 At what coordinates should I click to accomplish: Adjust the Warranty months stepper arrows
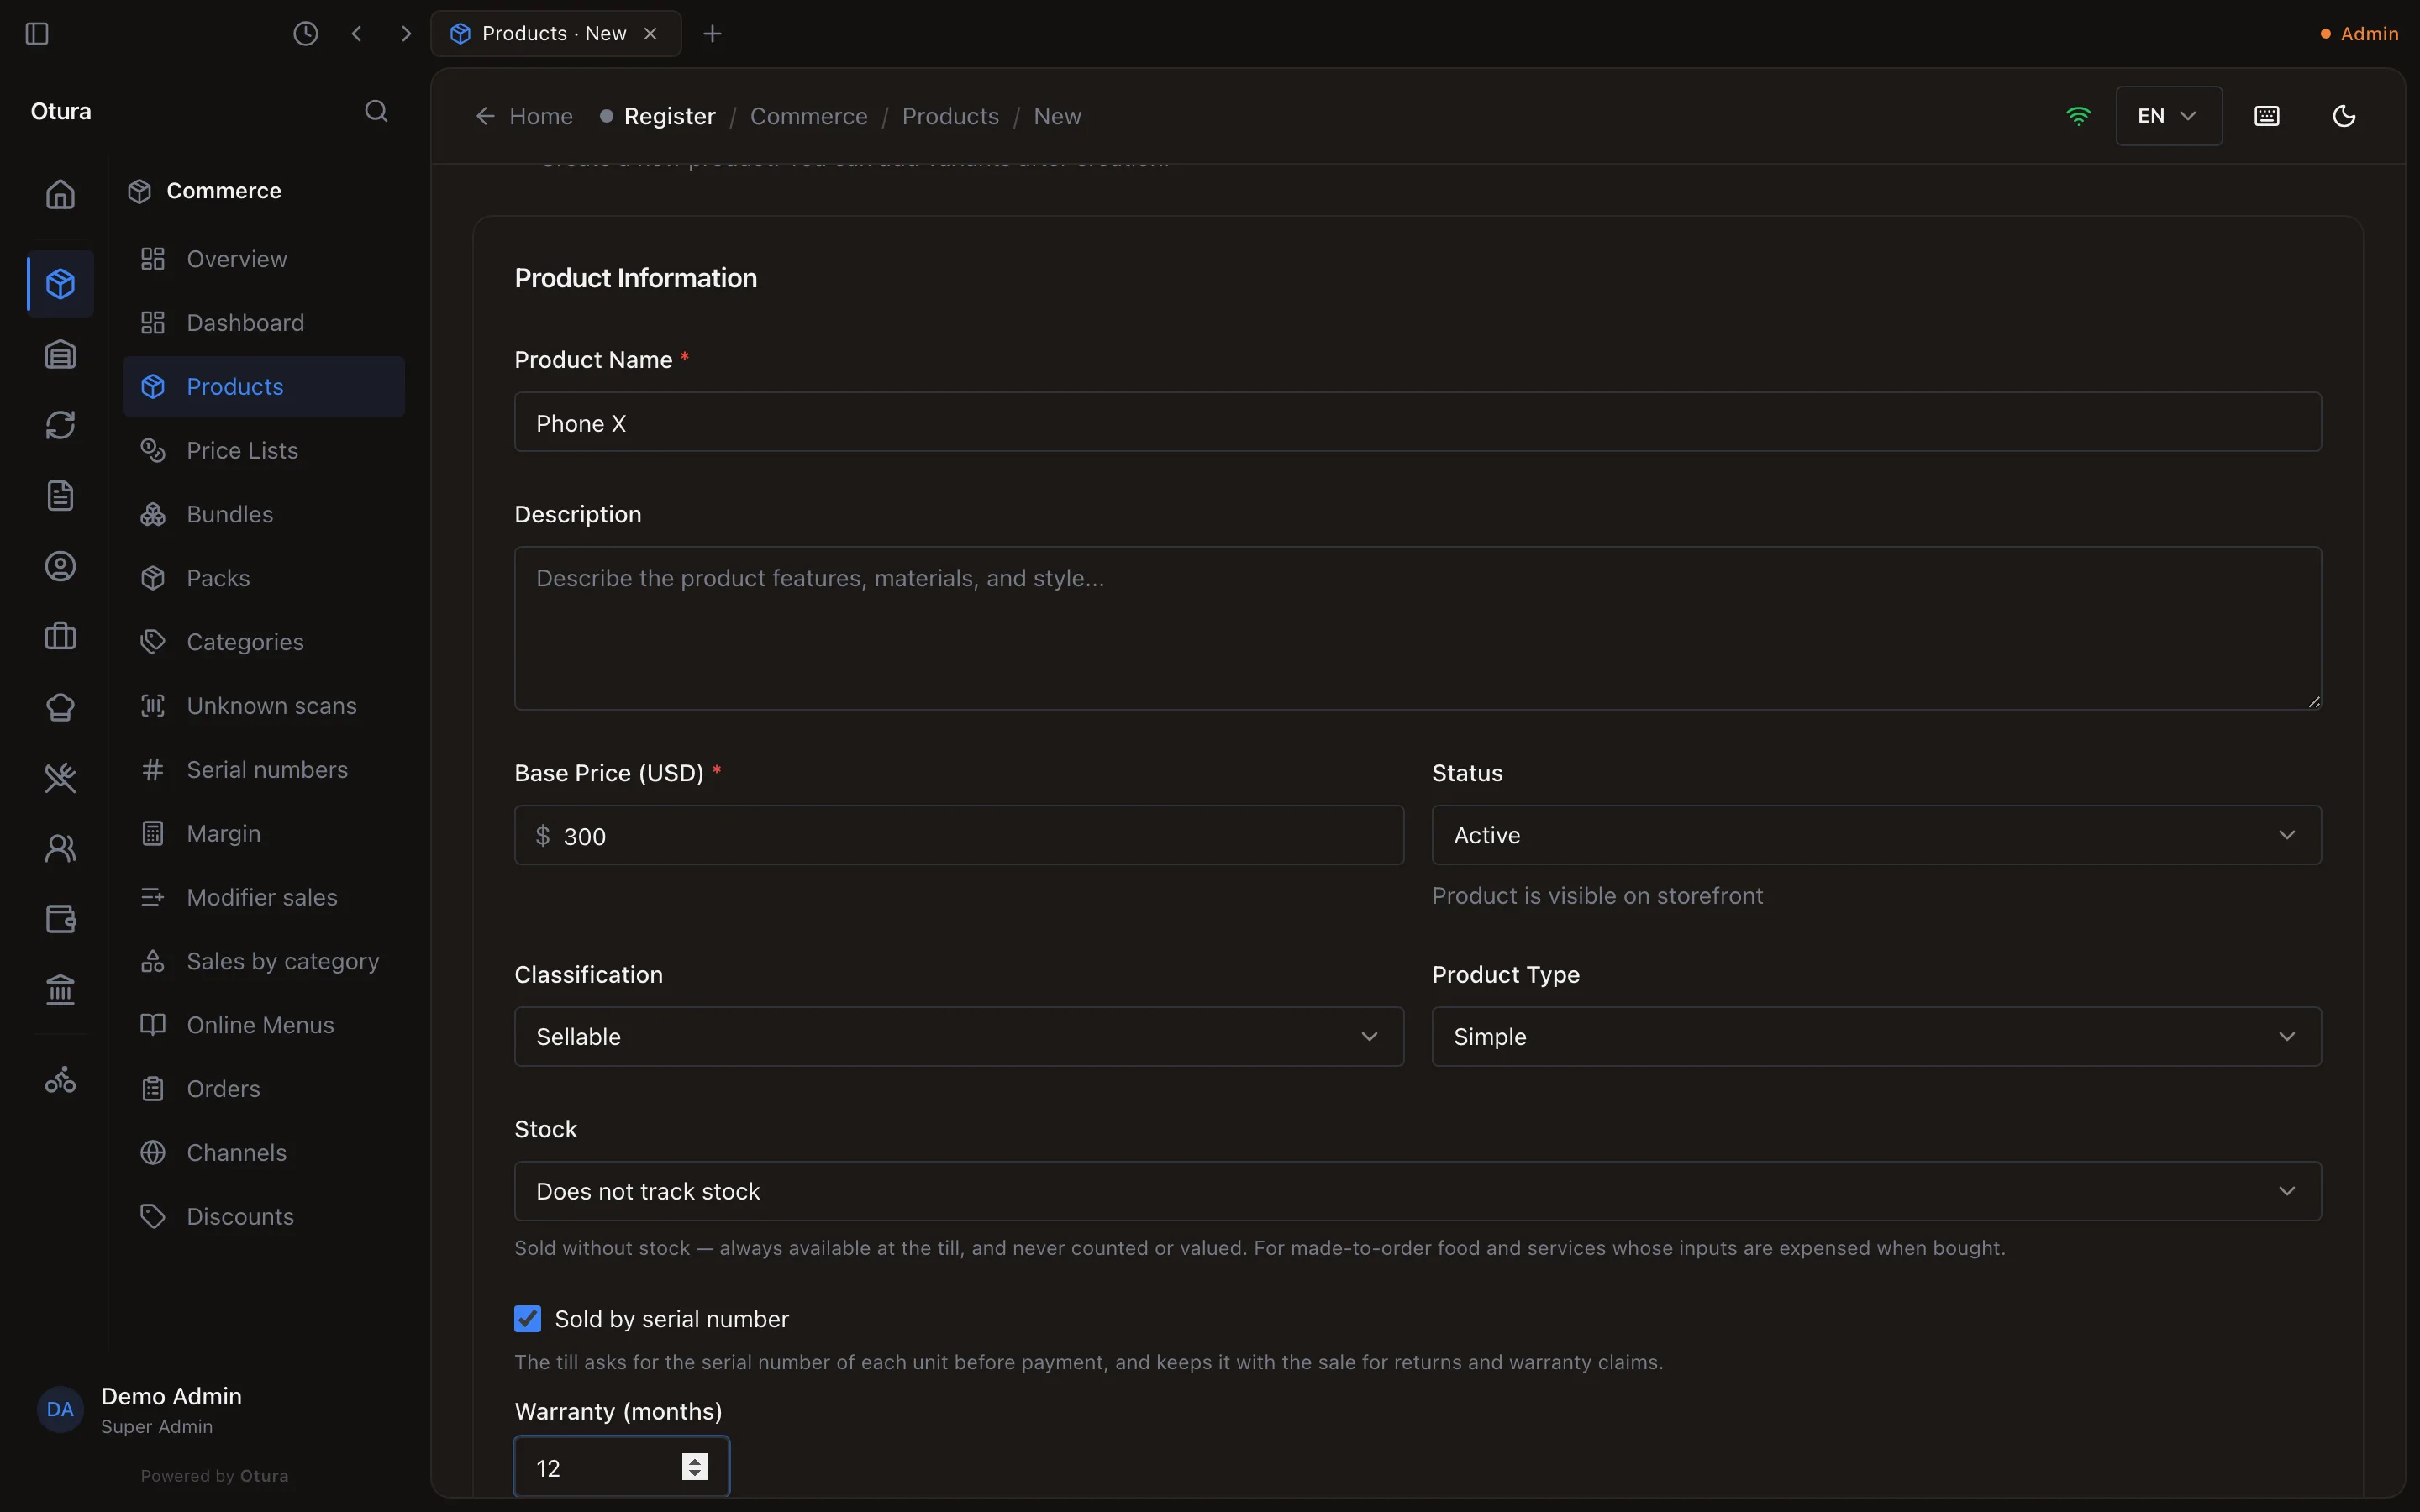click(x=694, y=1467)
